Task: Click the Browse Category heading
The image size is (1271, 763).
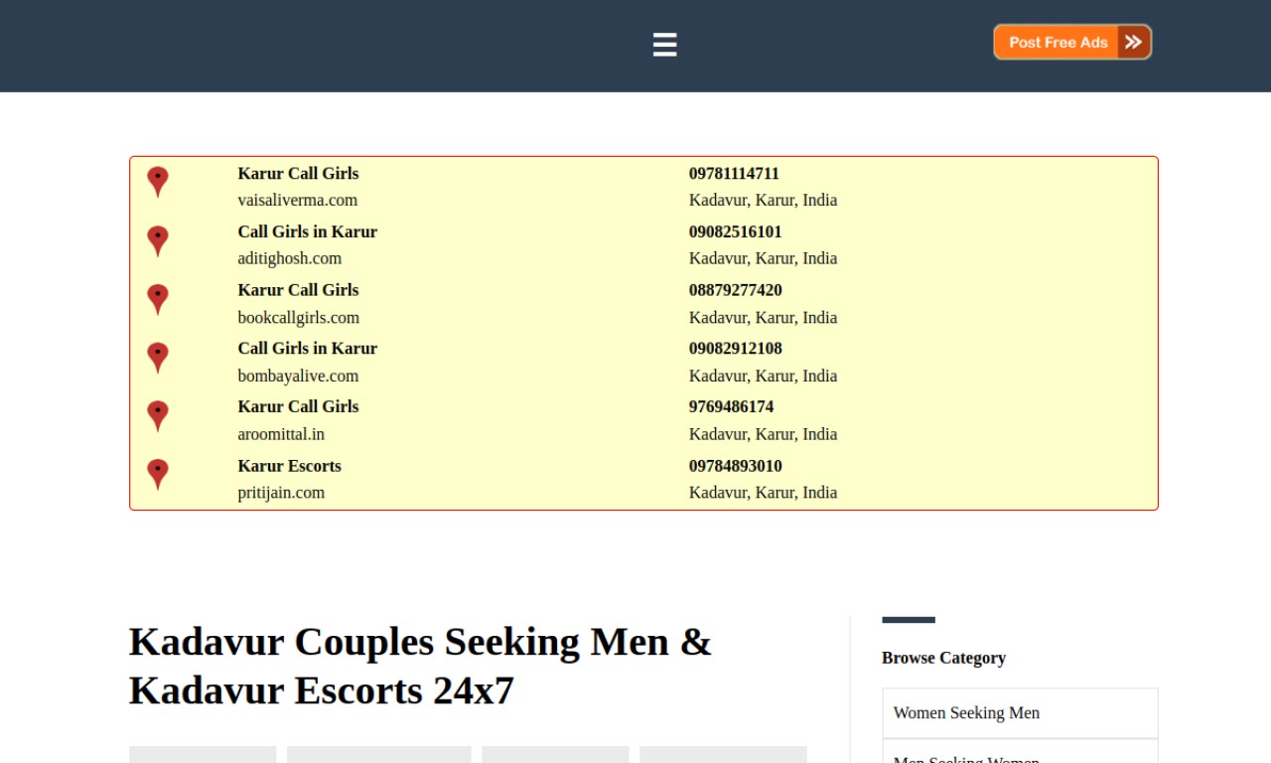Action: pyautogui.click(x=943, y=658)
